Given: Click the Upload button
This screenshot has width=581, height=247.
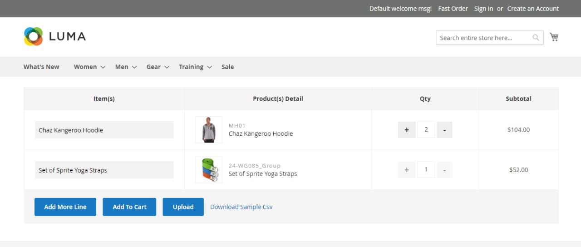Looking at the screenshot, I should (x=183, y=207).
